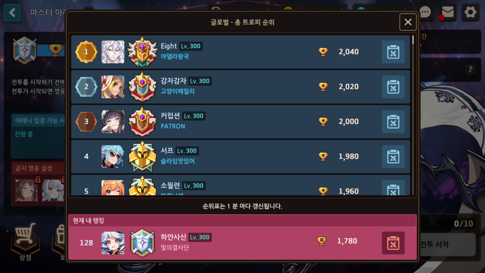Select the rank 5 소월련 row
Image resolution: width=485 pixels, height=273 pixels.
[240, 185]
